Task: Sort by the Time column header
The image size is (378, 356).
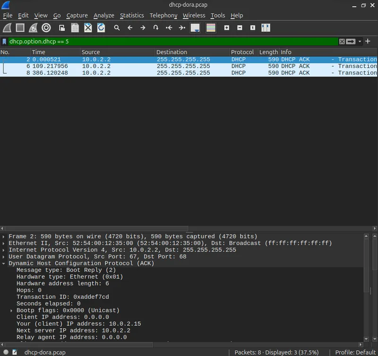Action: [56, 52]
